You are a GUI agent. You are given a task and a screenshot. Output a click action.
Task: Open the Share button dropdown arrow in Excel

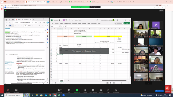click(129, 23)
